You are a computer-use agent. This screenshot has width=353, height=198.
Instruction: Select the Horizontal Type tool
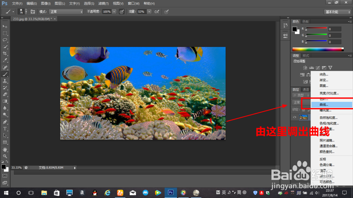click(x=5, y=129)
